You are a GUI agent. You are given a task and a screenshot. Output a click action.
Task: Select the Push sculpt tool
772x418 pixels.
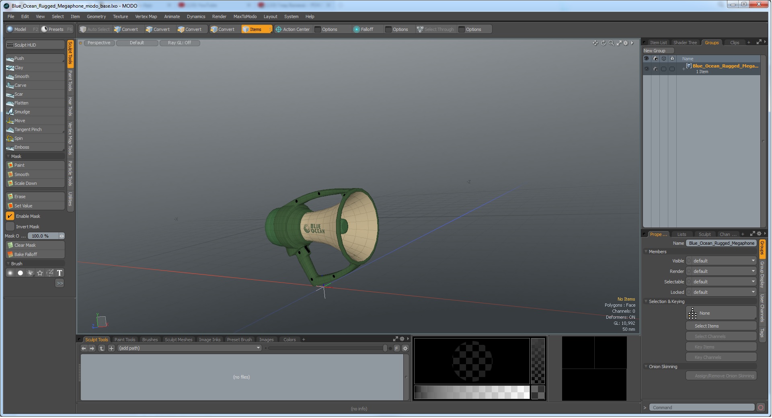(x=35, y=59)
